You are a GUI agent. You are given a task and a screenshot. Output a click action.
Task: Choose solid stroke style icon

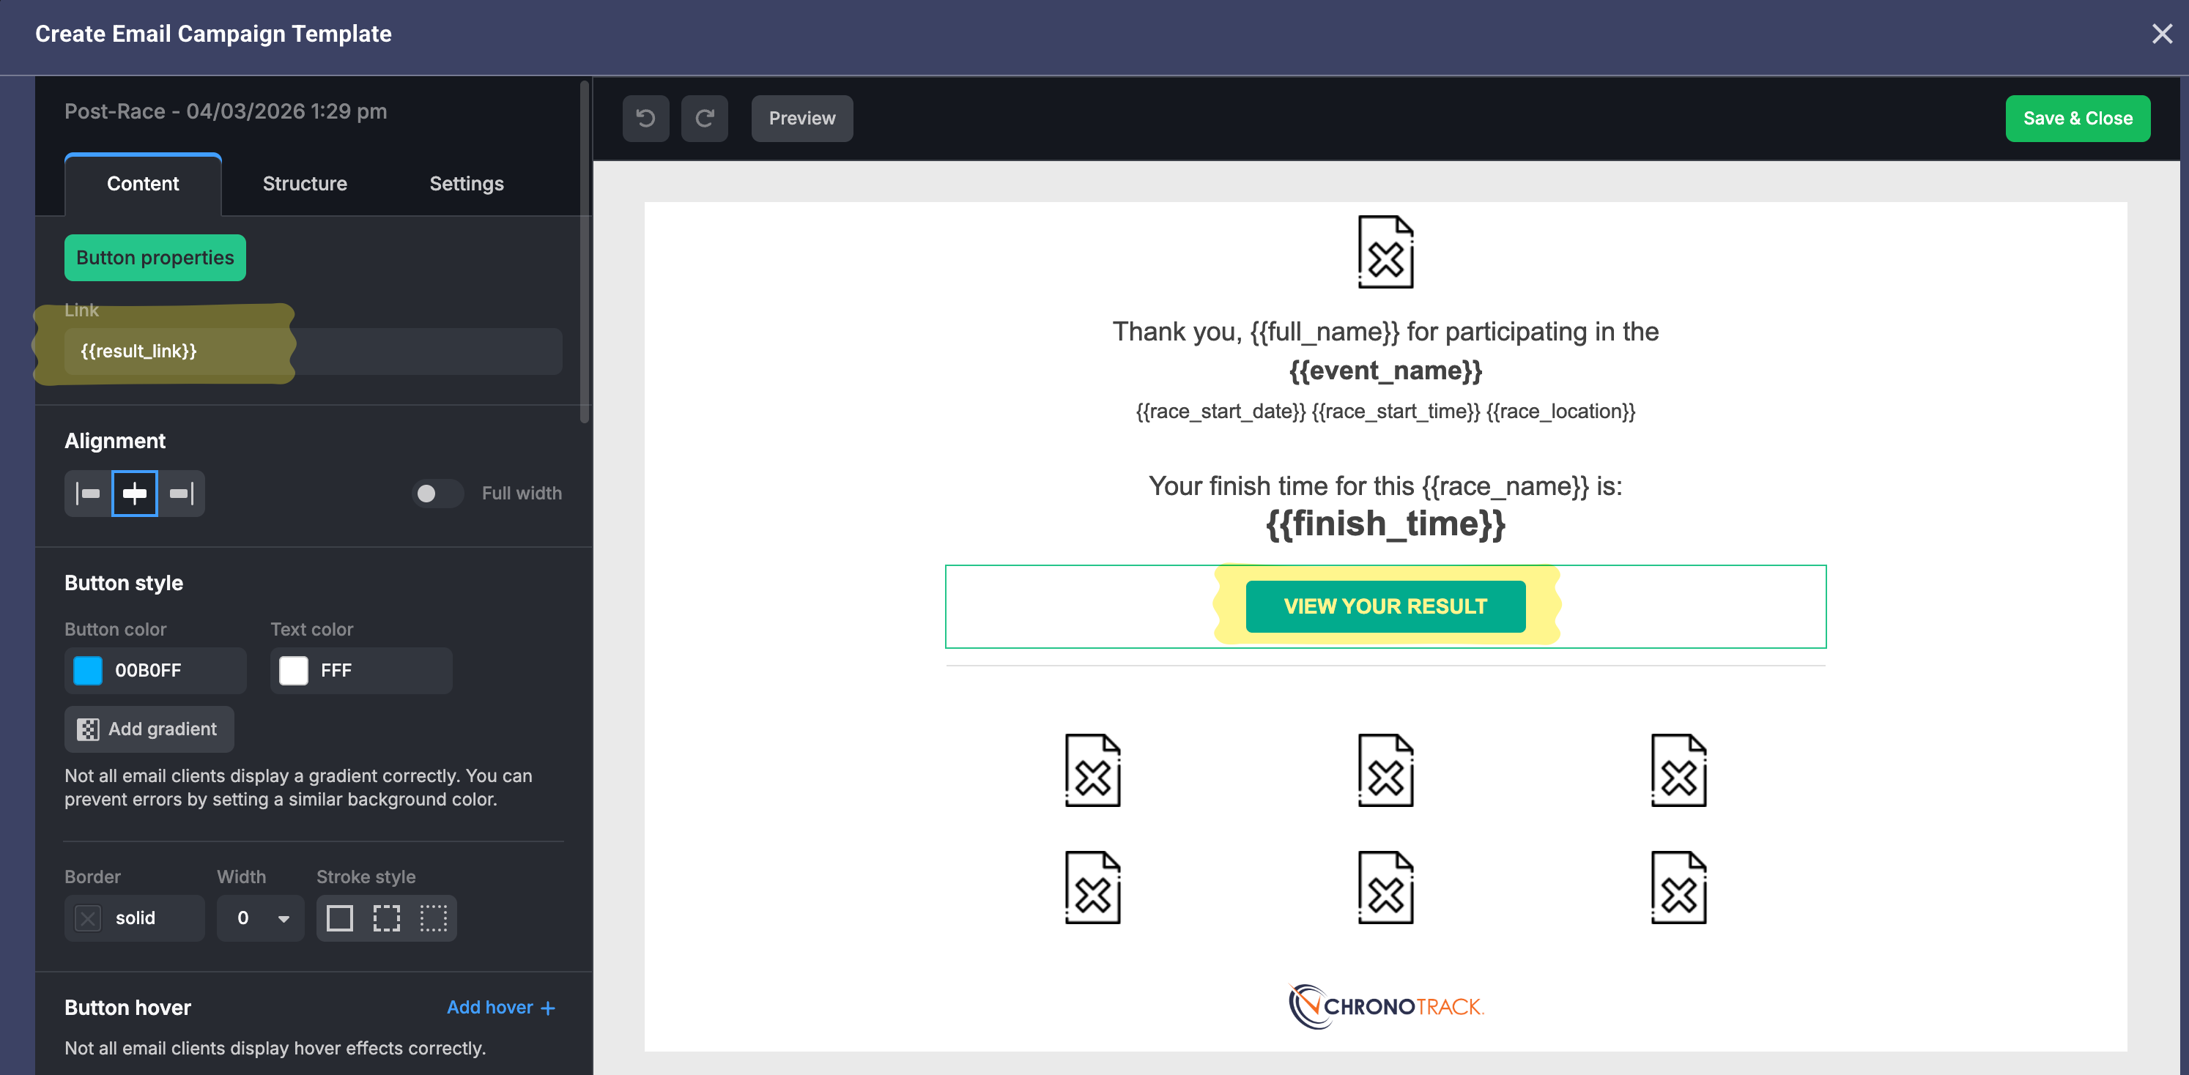click(x=340, y=918)
